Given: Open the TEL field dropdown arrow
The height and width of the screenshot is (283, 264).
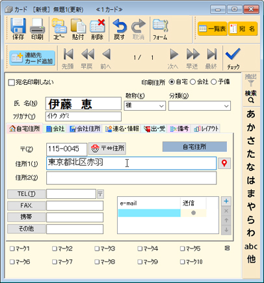Looking at the screenshot, I should point(100,194).
